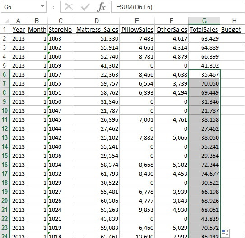245x238 pixels.
Task: Click the Auto Fill Options icon
Action: 225,233
